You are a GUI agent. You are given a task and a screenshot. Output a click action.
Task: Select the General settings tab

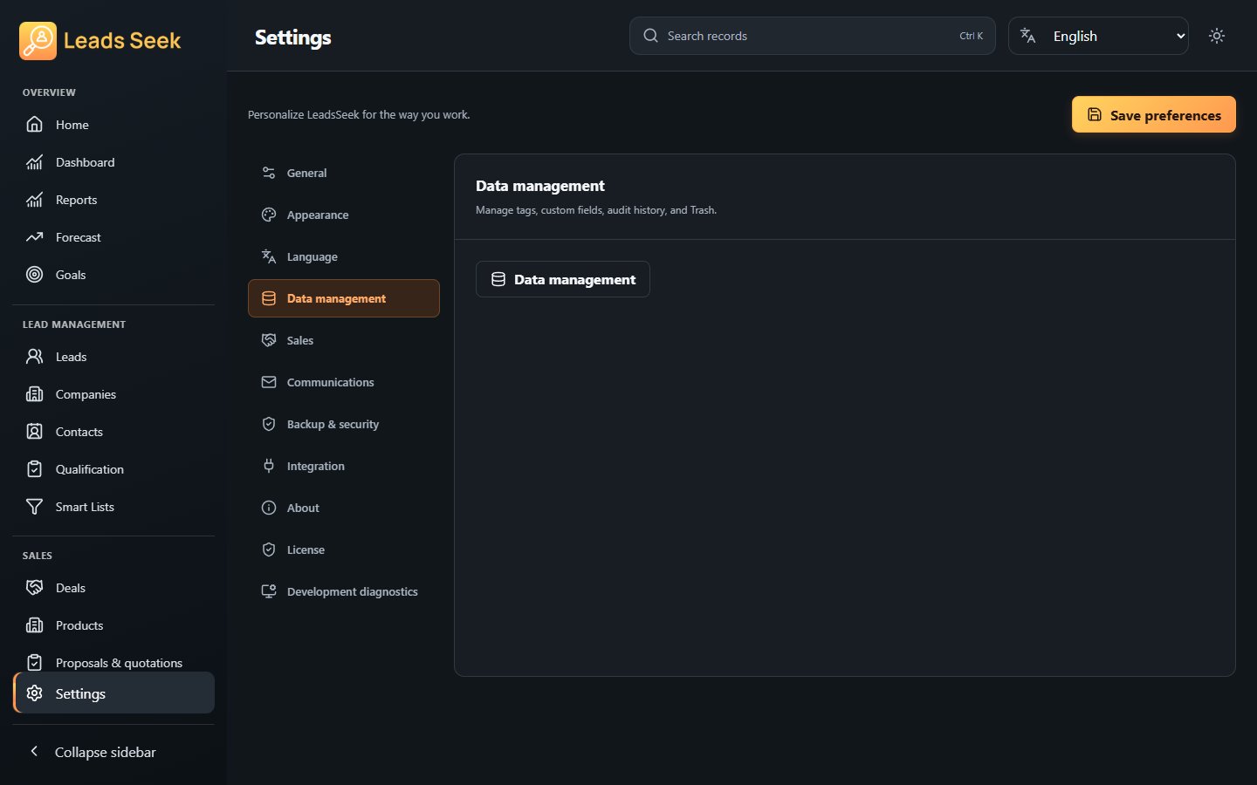click(343, 173)
